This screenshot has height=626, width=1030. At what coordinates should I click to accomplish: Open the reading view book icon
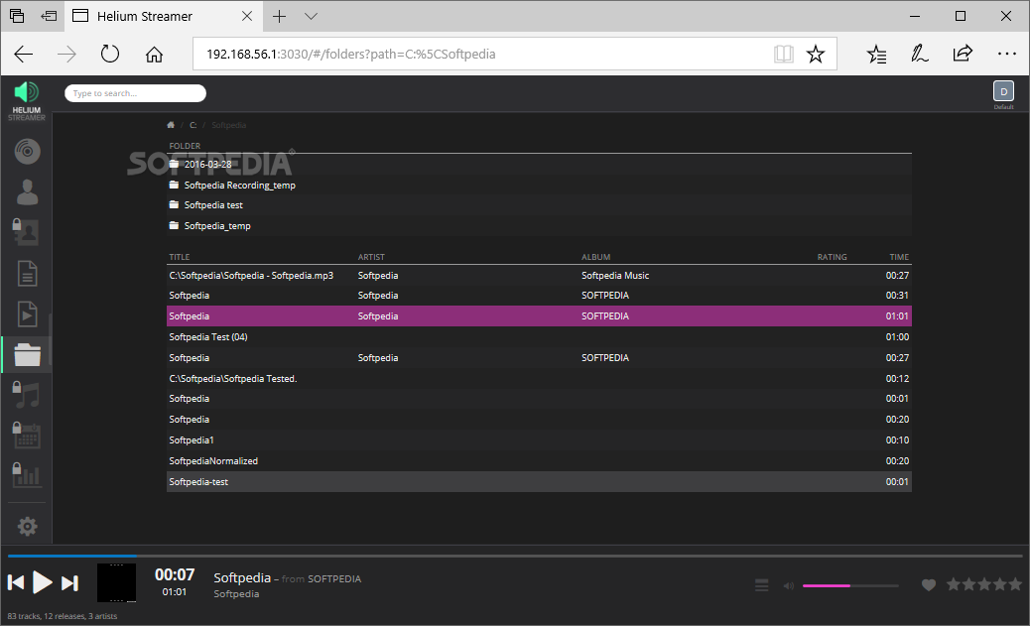coord(783,54)
